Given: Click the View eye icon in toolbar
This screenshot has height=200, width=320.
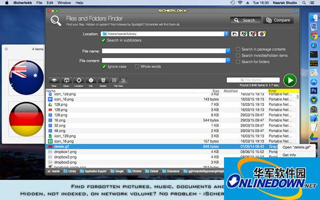Looking at the screenshot, I should point(54,80).
